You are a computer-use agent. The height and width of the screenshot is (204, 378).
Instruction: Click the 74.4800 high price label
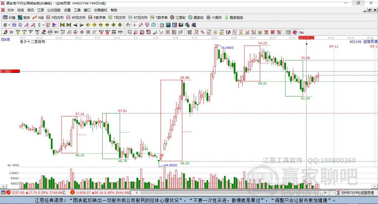[x=227, y=48]
